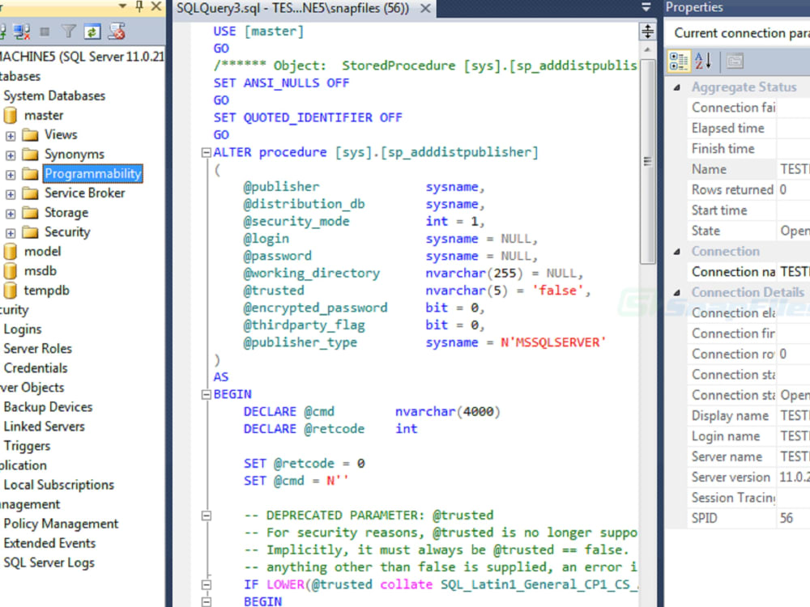The image size is (810, 607).
Task: Select Extended Events node
Action: (49, 544)
